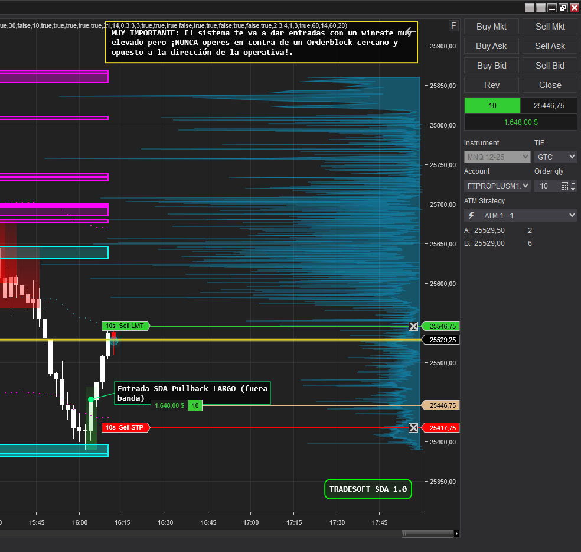Click the ATM Strategy lightning bolt icon
581x552 pixels.
471,216
